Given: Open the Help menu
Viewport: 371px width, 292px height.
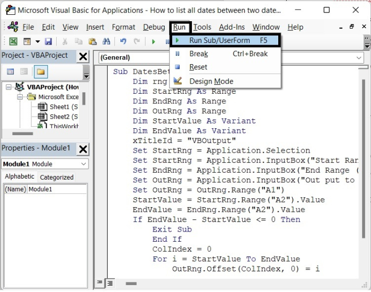Looking at the screenshot, I should pyautogui.click(x=295, y=27).
